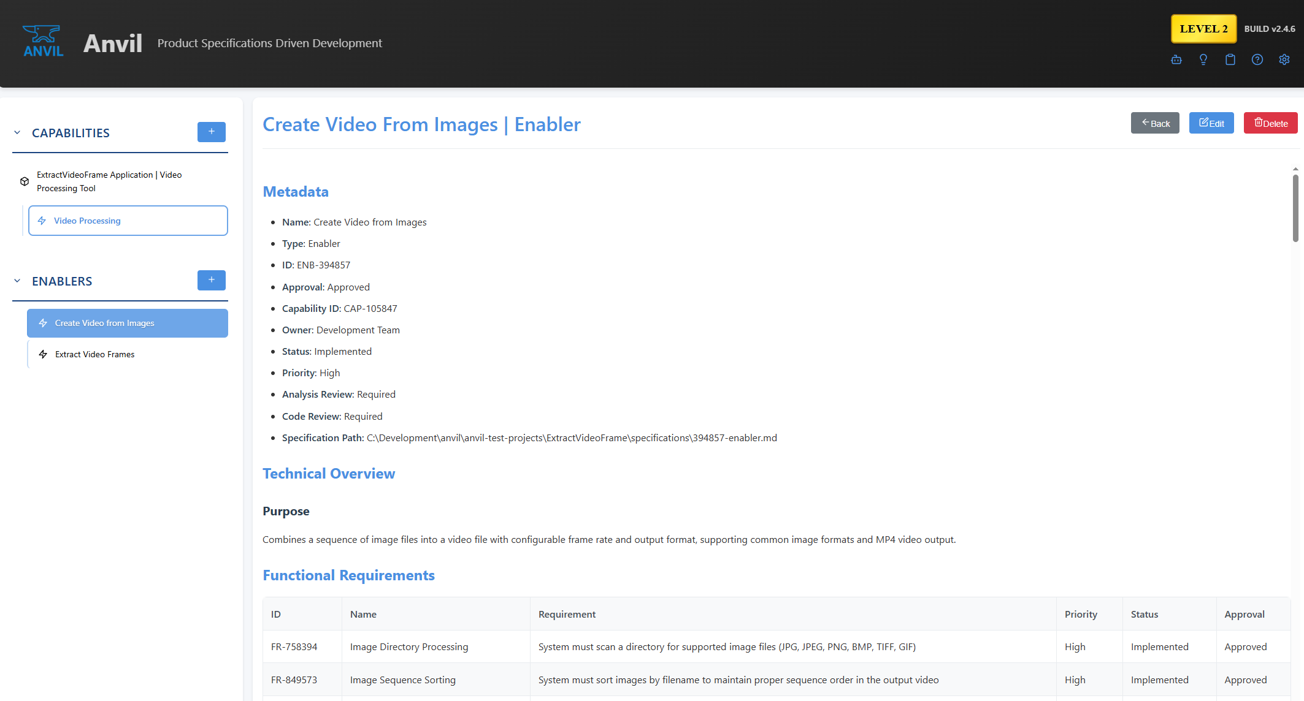Open settings gear icon

[x=1284, y=59]
